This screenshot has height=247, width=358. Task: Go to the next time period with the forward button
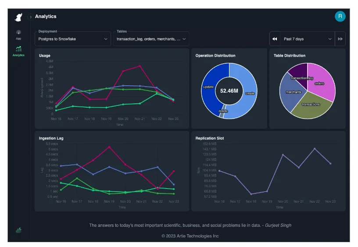click(340, 39)
